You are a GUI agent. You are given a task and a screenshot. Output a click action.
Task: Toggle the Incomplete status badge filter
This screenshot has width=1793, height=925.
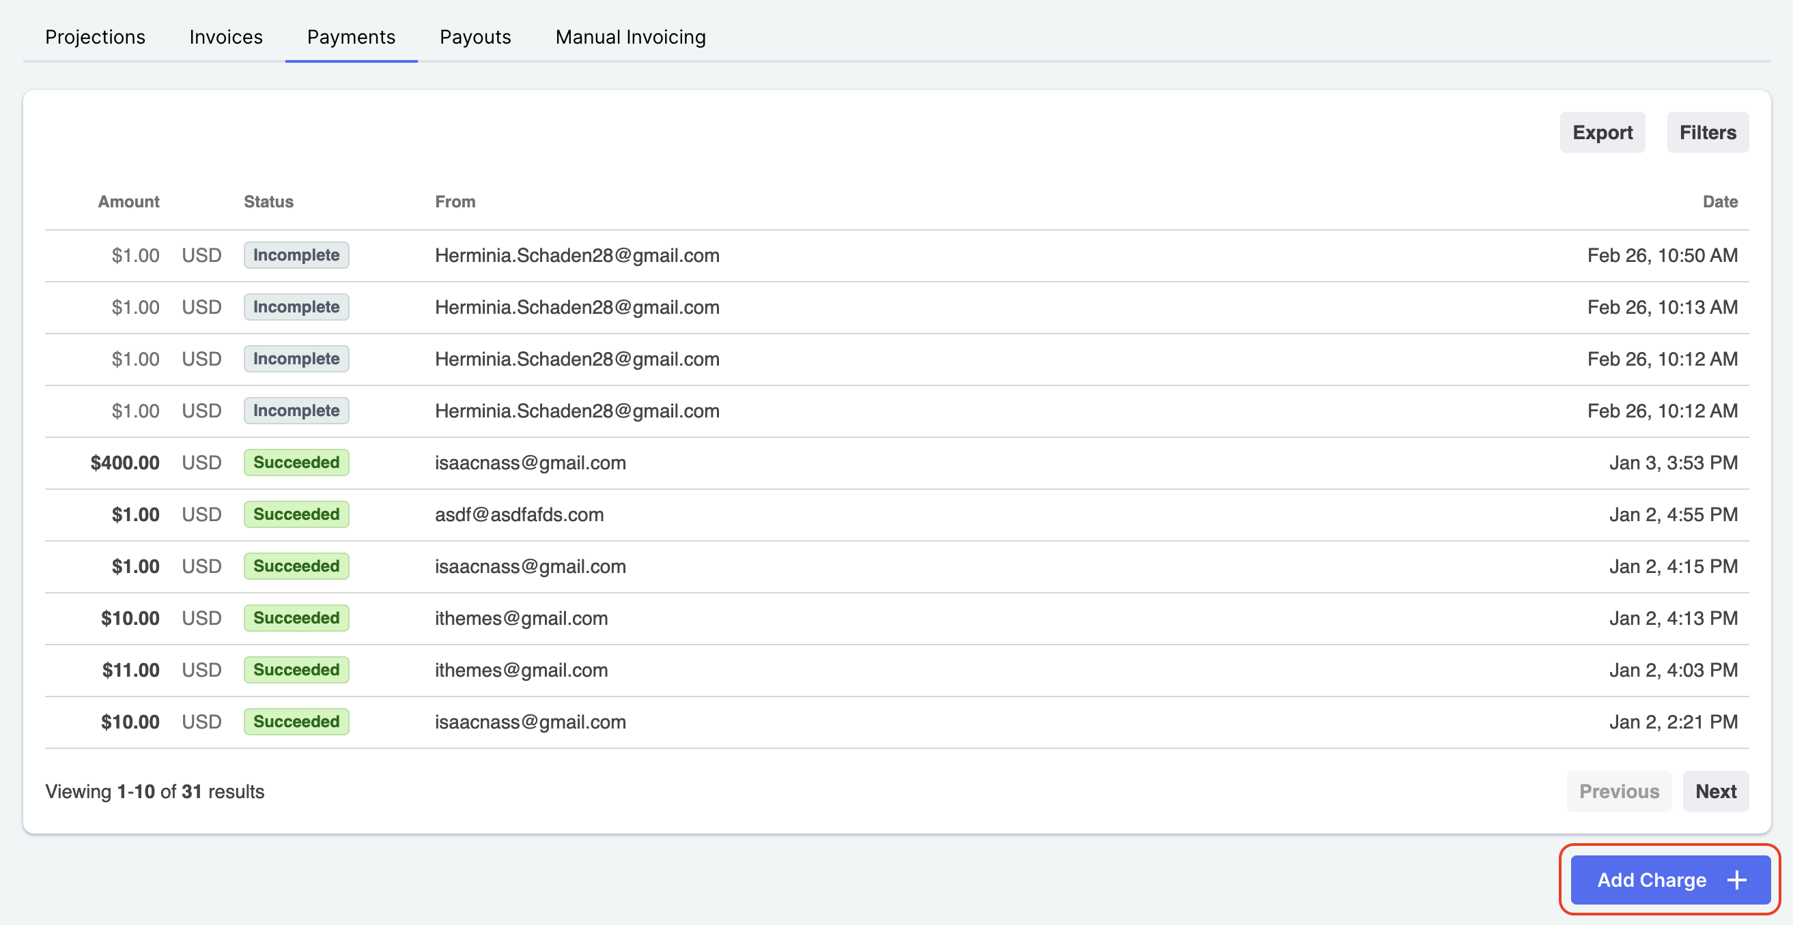[295, 255]
